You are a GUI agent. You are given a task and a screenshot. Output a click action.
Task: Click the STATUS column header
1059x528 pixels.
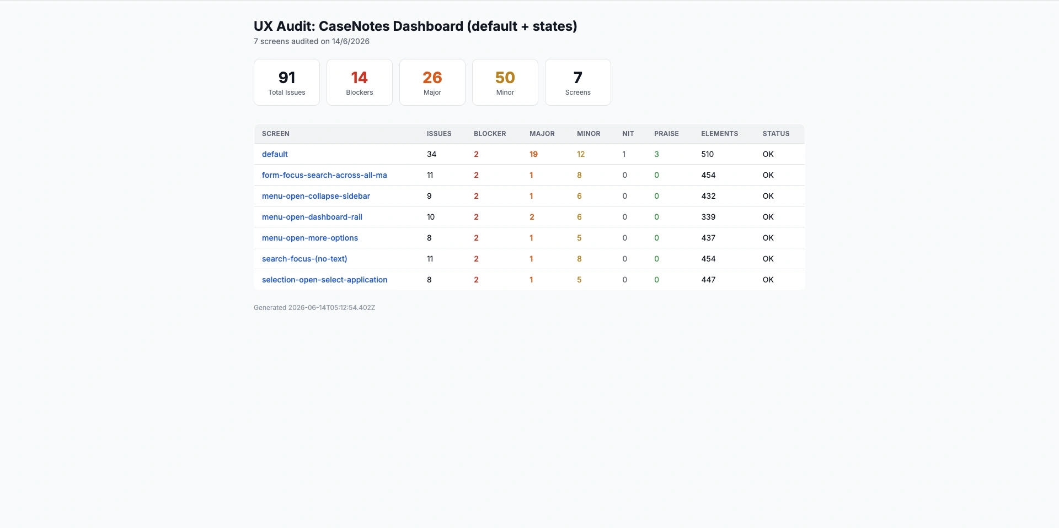click(776, 134)
